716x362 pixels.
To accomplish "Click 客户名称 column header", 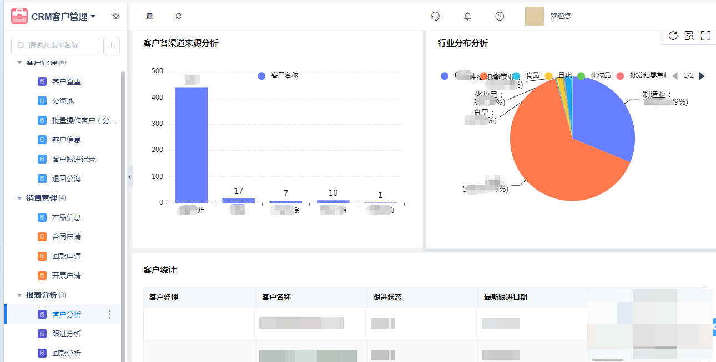I will (311, 297).
